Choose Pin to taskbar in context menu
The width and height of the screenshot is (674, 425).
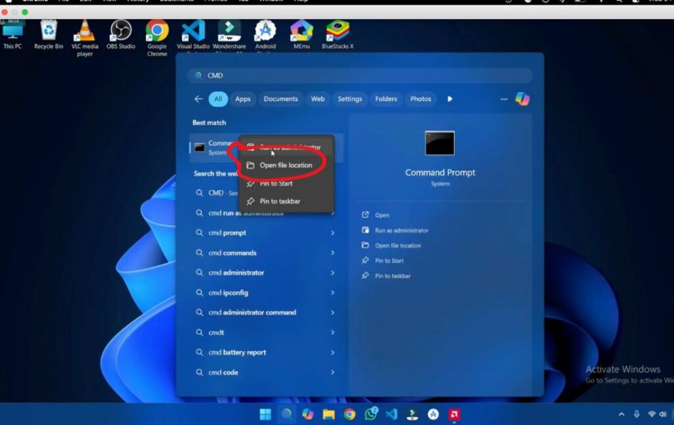coord(287,201)
